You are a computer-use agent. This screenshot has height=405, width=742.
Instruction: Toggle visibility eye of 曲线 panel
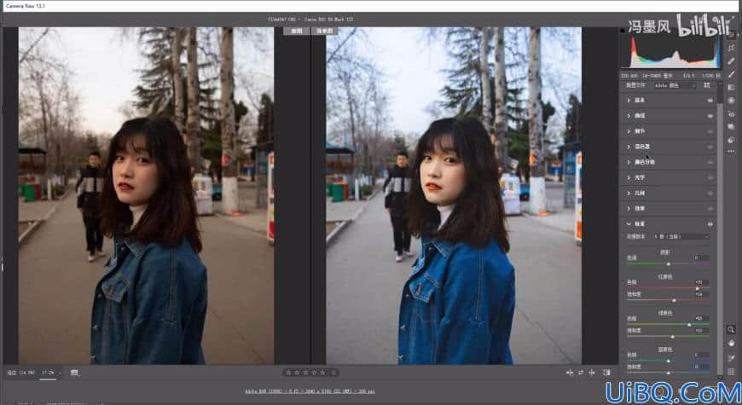coord(710,116)
